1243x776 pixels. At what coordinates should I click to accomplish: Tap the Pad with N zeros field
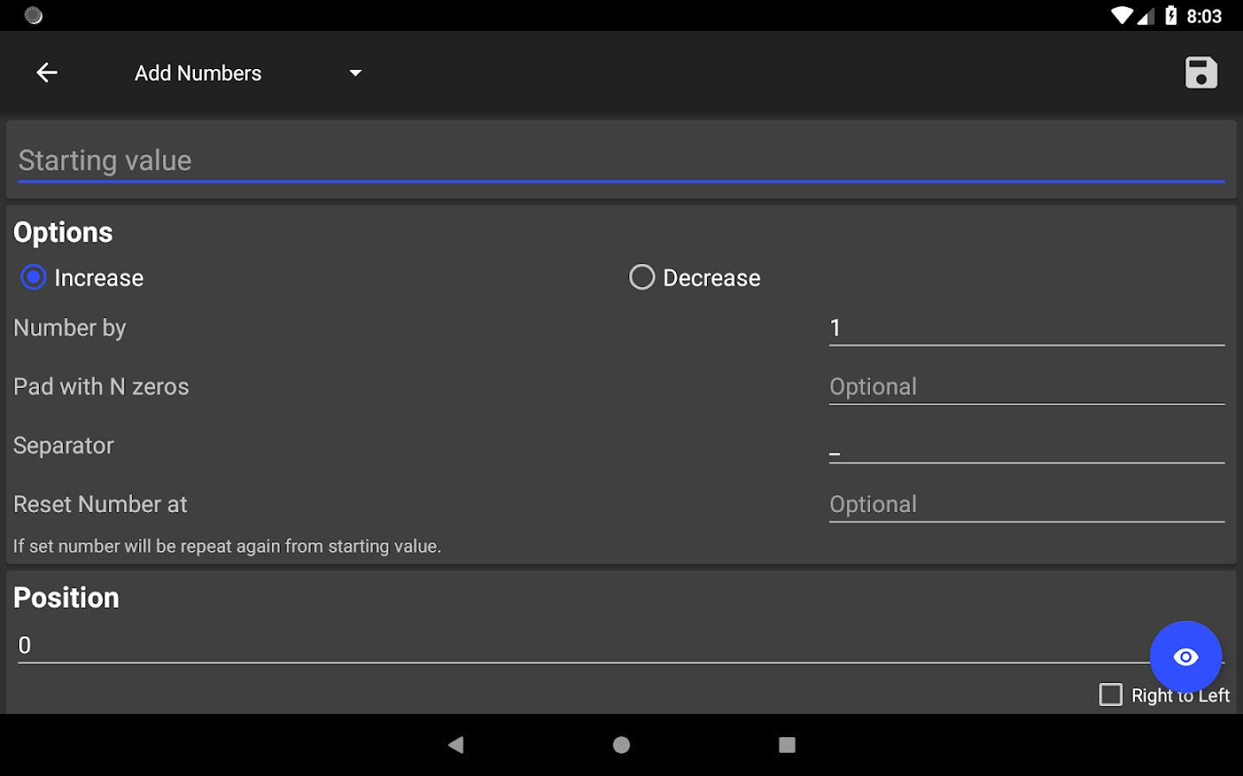click(x=1026, y=387)
